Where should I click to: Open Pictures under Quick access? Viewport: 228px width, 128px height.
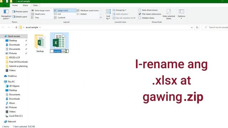click(x=13, y=53)
